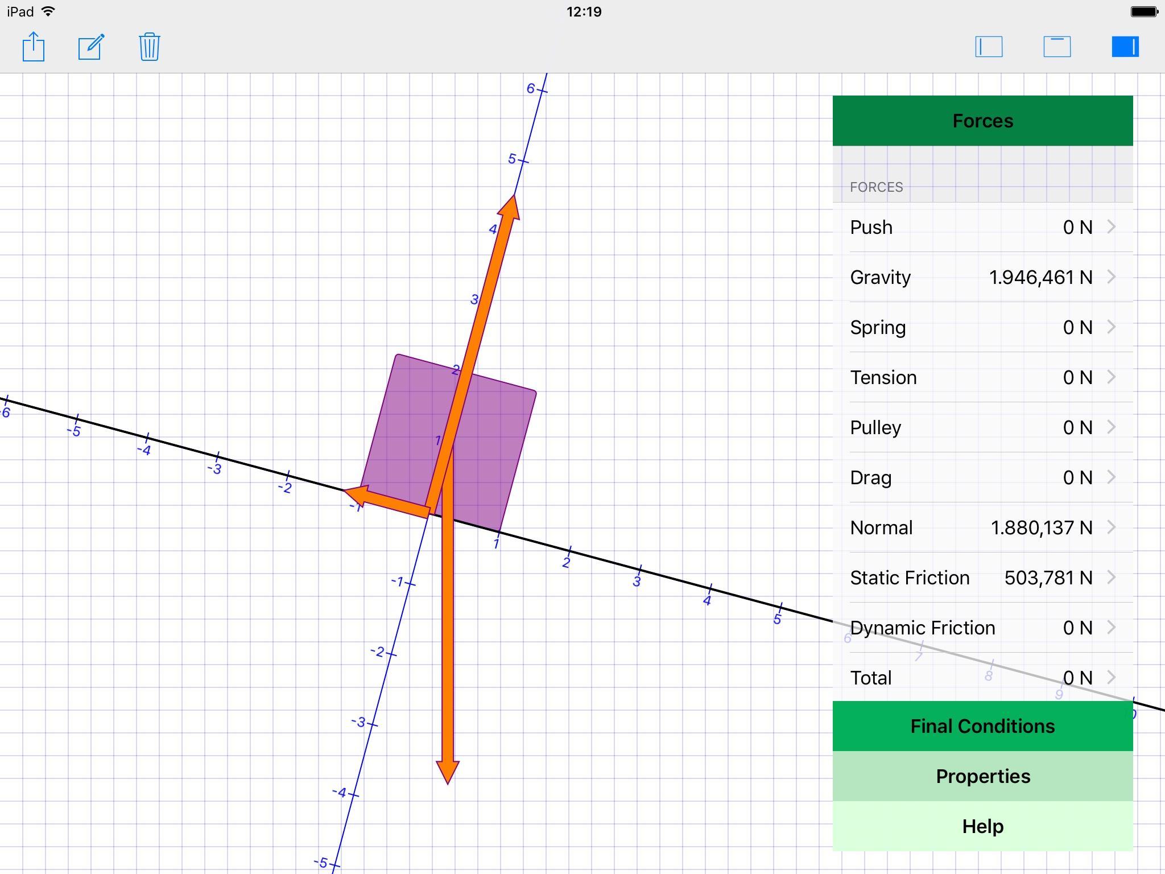Switch to top panel layout icon
The height and width of the screenshot is (874, 1165).
(x=1057, y=47)
